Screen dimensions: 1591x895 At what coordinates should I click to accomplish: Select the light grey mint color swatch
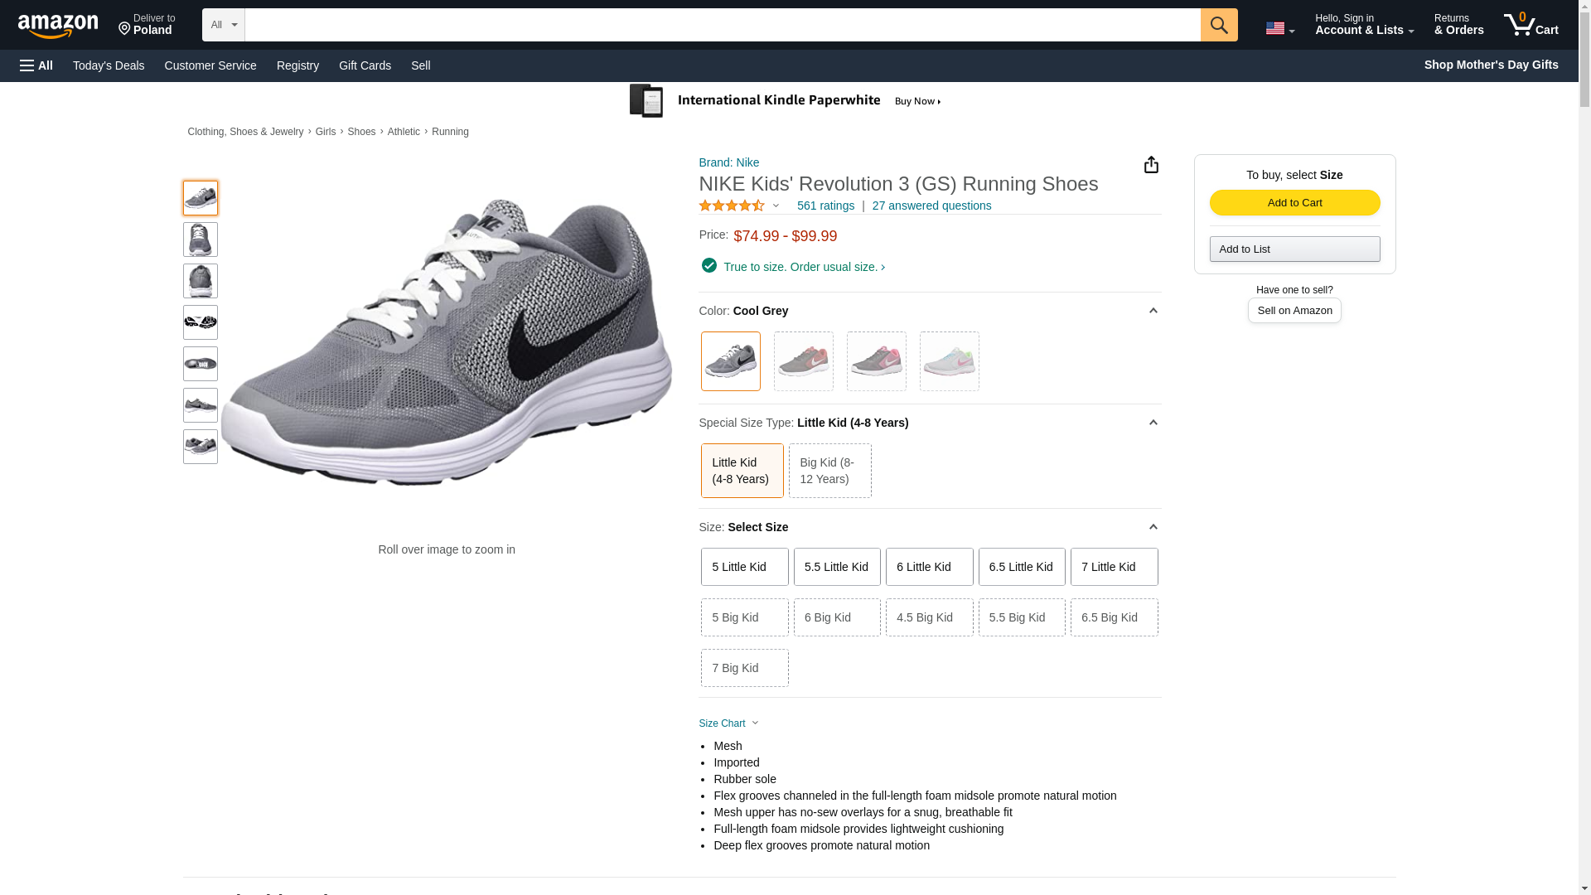click(949, 361)
